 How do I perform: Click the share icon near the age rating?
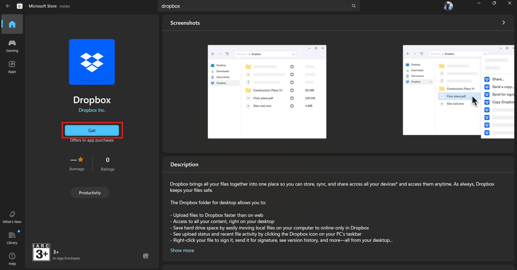pyautogui.click(x=146, y=256)
